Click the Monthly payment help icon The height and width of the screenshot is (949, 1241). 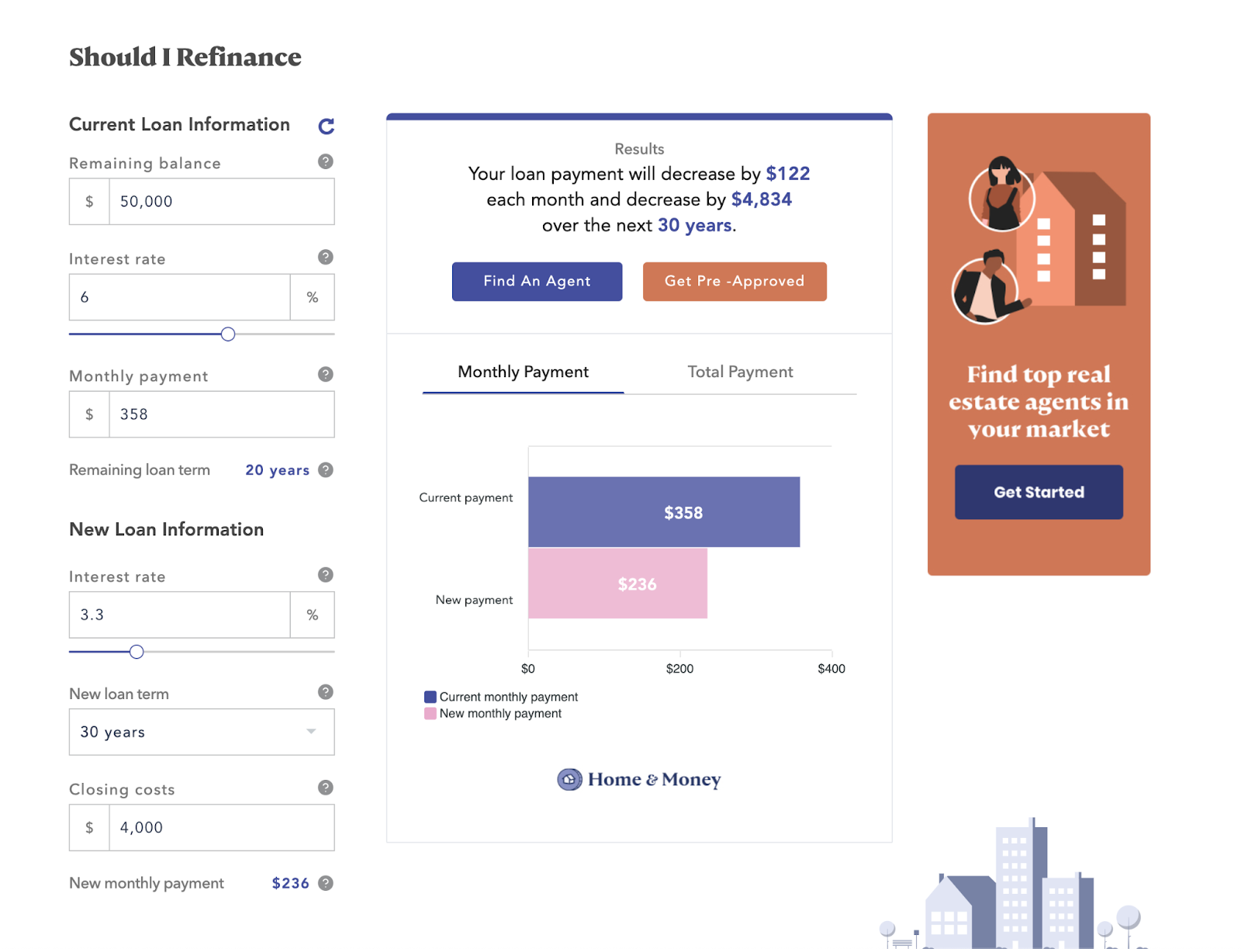326,374
